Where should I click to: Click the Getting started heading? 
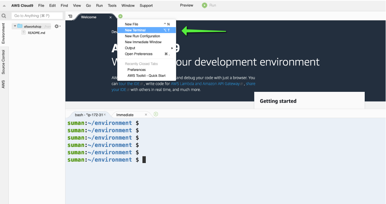pos(278,101)
